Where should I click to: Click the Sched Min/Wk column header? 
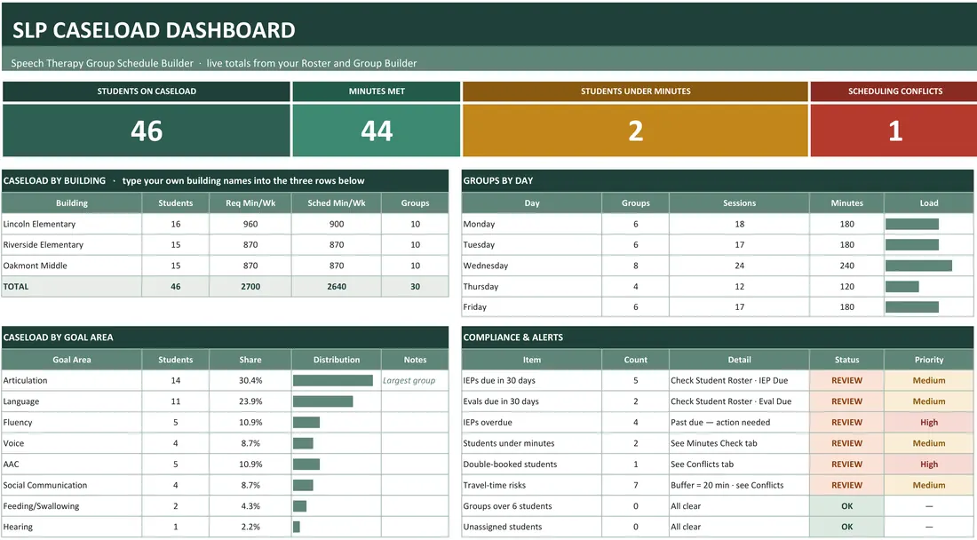tap(337, 203)
